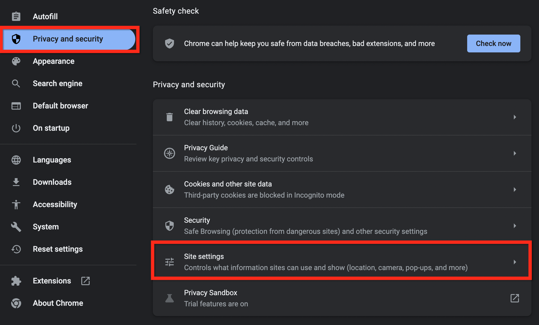
Task: Click the On startup power icon
Action: pyautogui.click(x=16, y=128)
